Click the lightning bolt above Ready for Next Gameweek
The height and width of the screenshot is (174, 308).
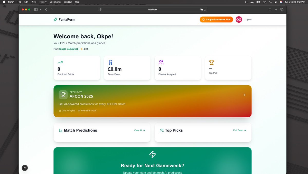pos(152,154)
